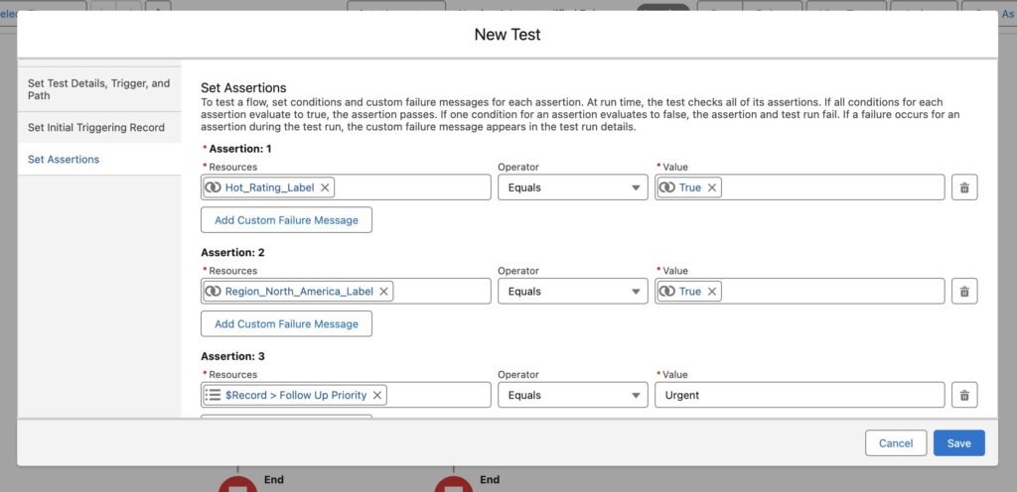Go to Set Test Details, Trigger, and Path
This screenshot has height=492, width=1017.
(x=98, y=89)
